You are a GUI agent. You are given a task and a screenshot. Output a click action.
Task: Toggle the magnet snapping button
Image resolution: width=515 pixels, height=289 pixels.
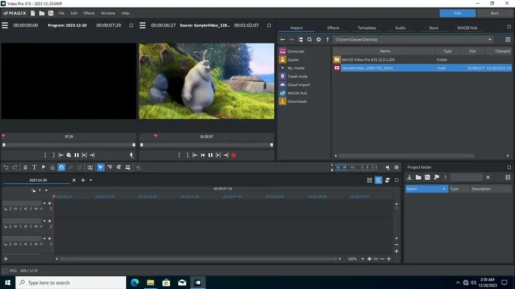point(62,168)
